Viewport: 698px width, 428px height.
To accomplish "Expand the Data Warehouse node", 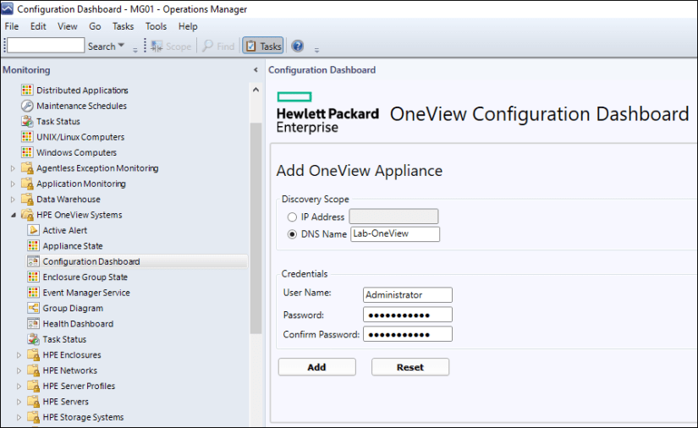I will point(13,200).
